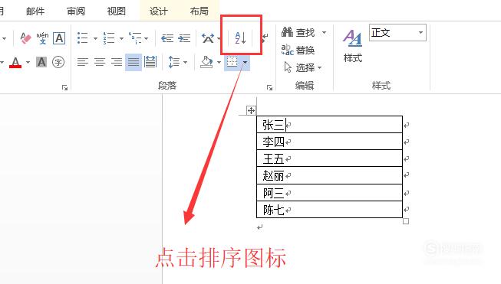Open Font settings dialog launcher

(x=65, y=88)
